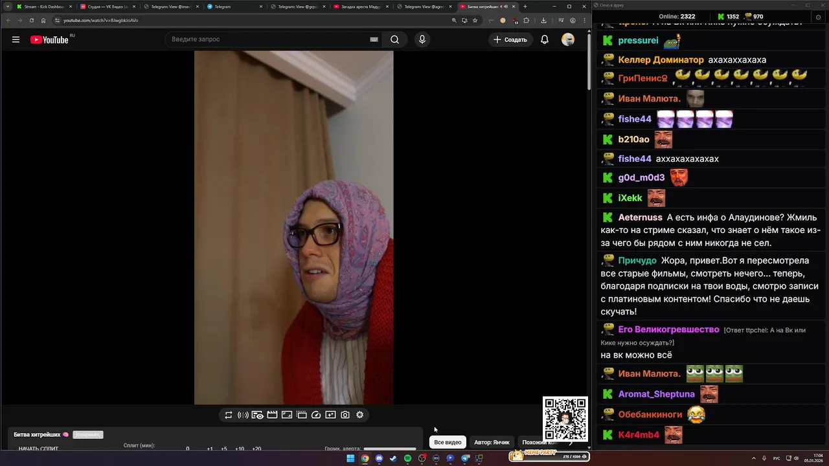Open Discord from the taskbar
This screenshot has height=466, width=829.
379,458
